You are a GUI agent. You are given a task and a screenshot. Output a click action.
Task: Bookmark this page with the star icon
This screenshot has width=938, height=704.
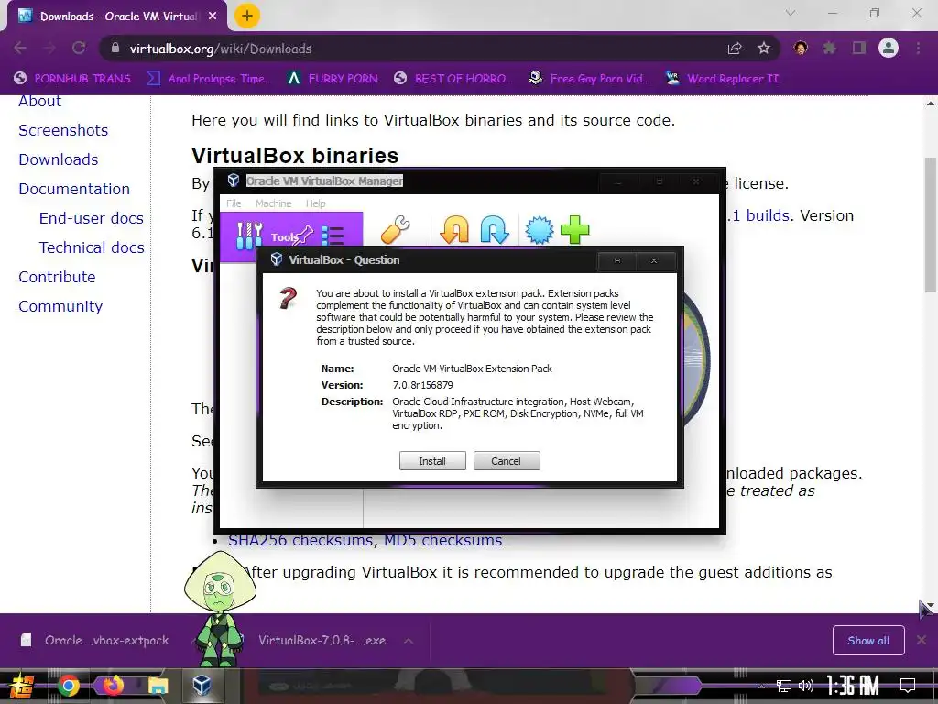coord(764,49)
